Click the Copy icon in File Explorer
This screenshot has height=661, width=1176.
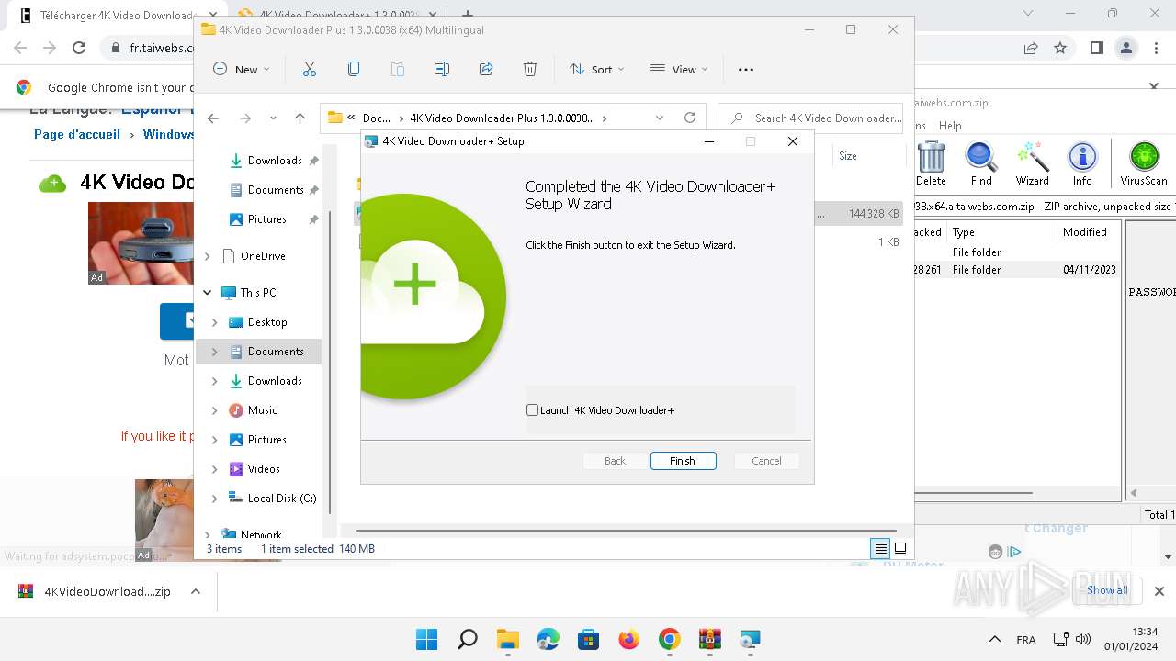coord(354,69)
